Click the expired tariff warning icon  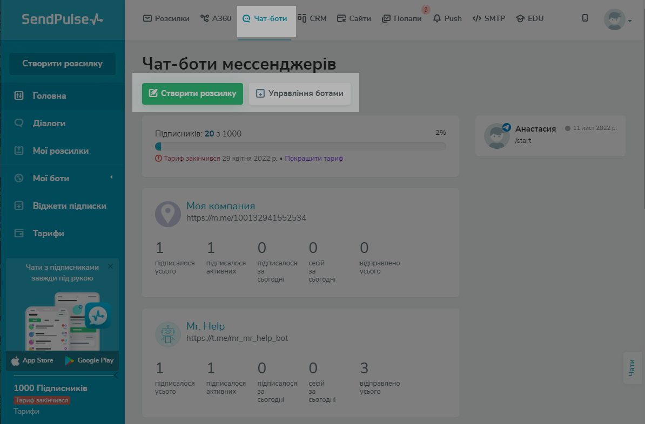(x=158, y=158)
